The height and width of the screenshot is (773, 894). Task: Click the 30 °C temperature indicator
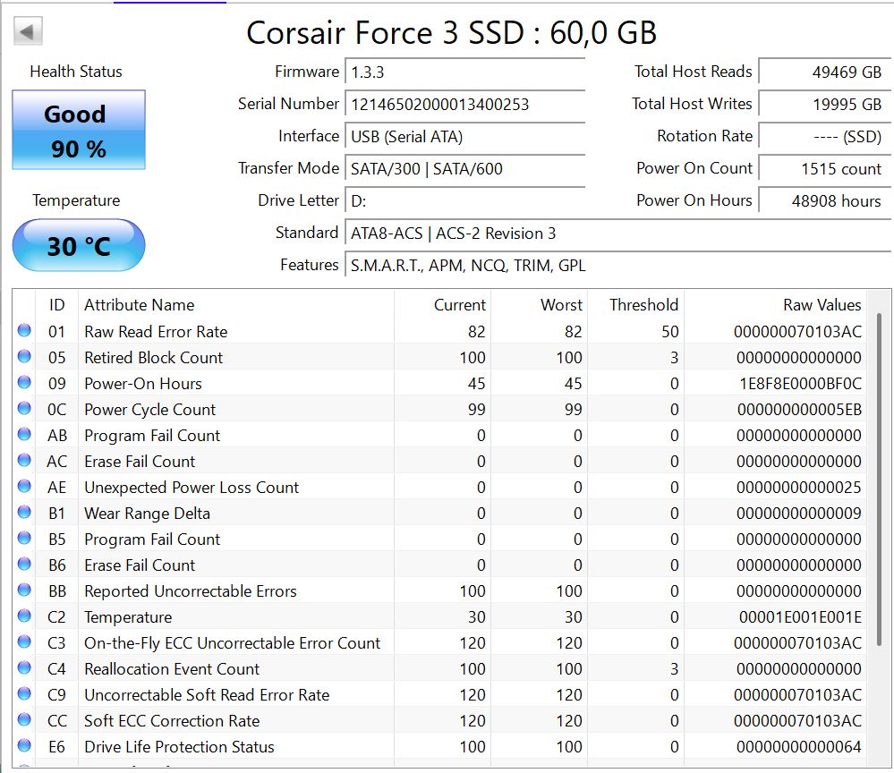pyautogui.click(x=79, y=245)
